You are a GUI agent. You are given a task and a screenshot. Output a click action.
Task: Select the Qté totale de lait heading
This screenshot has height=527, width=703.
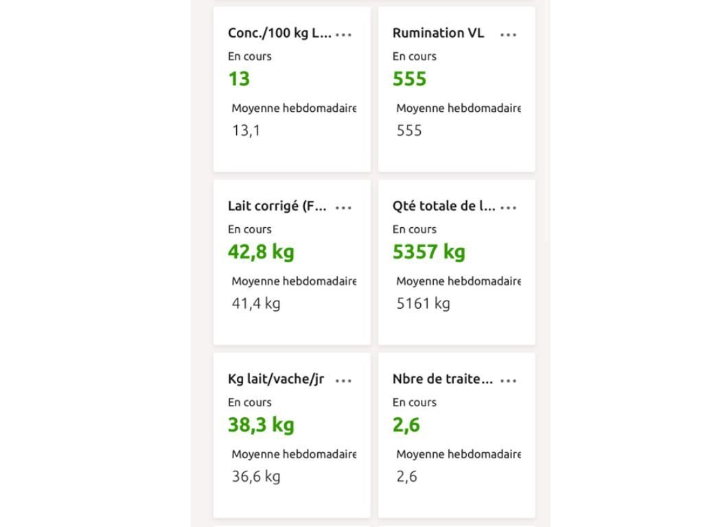(443, 206)
